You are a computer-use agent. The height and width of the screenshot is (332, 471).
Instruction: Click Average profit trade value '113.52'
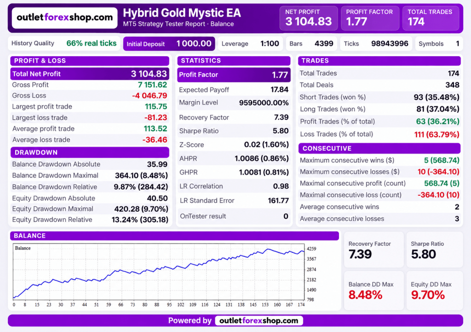point(155,129)
